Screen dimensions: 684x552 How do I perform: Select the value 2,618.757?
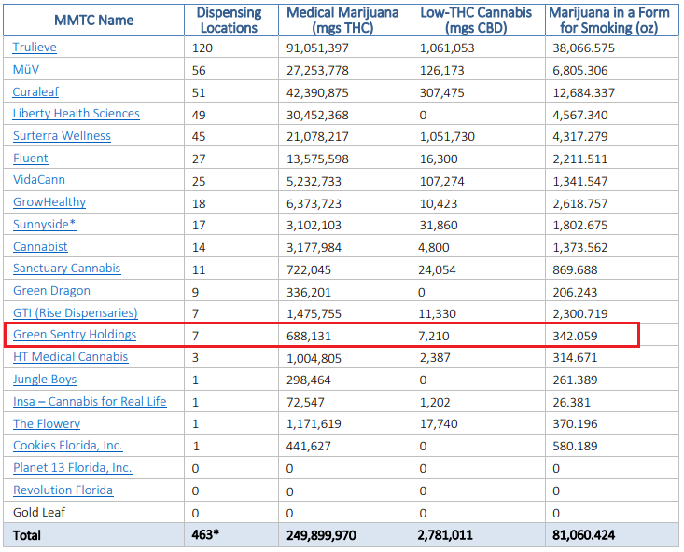pyautogui.click(x=580, y=203)
